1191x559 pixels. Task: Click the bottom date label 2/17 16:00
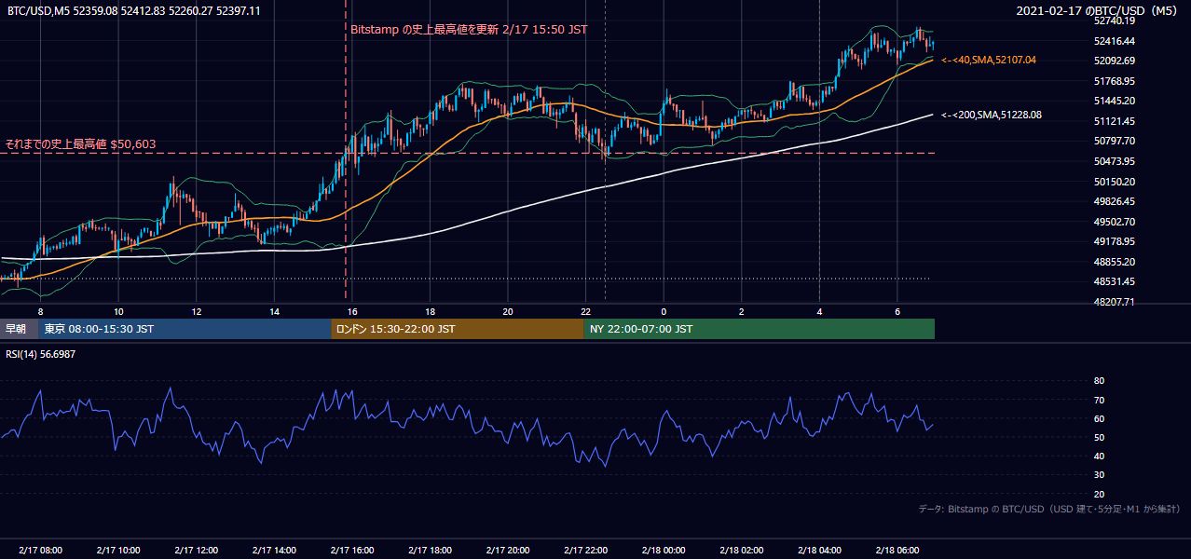click(351, 551)
